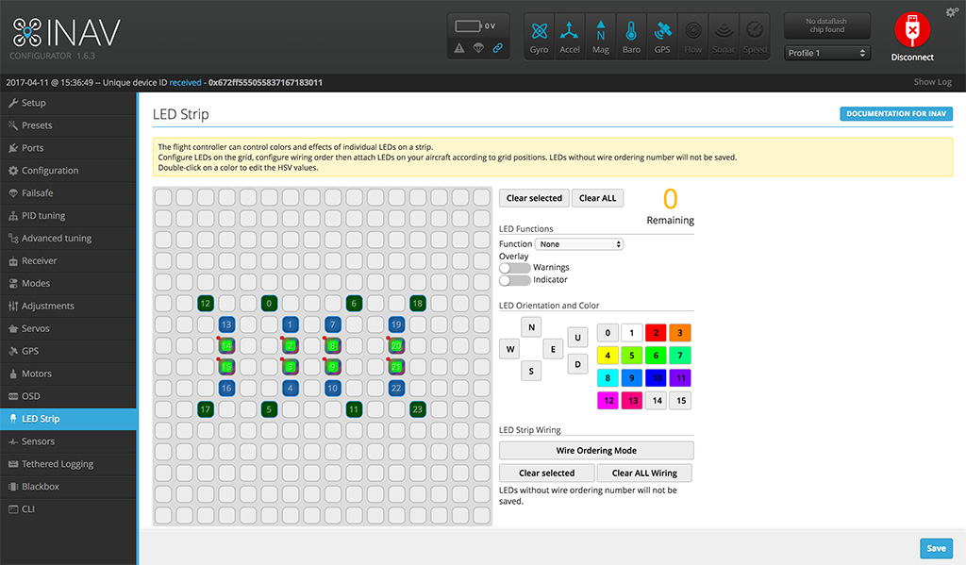Select the W orientation button

coord(510,349)
